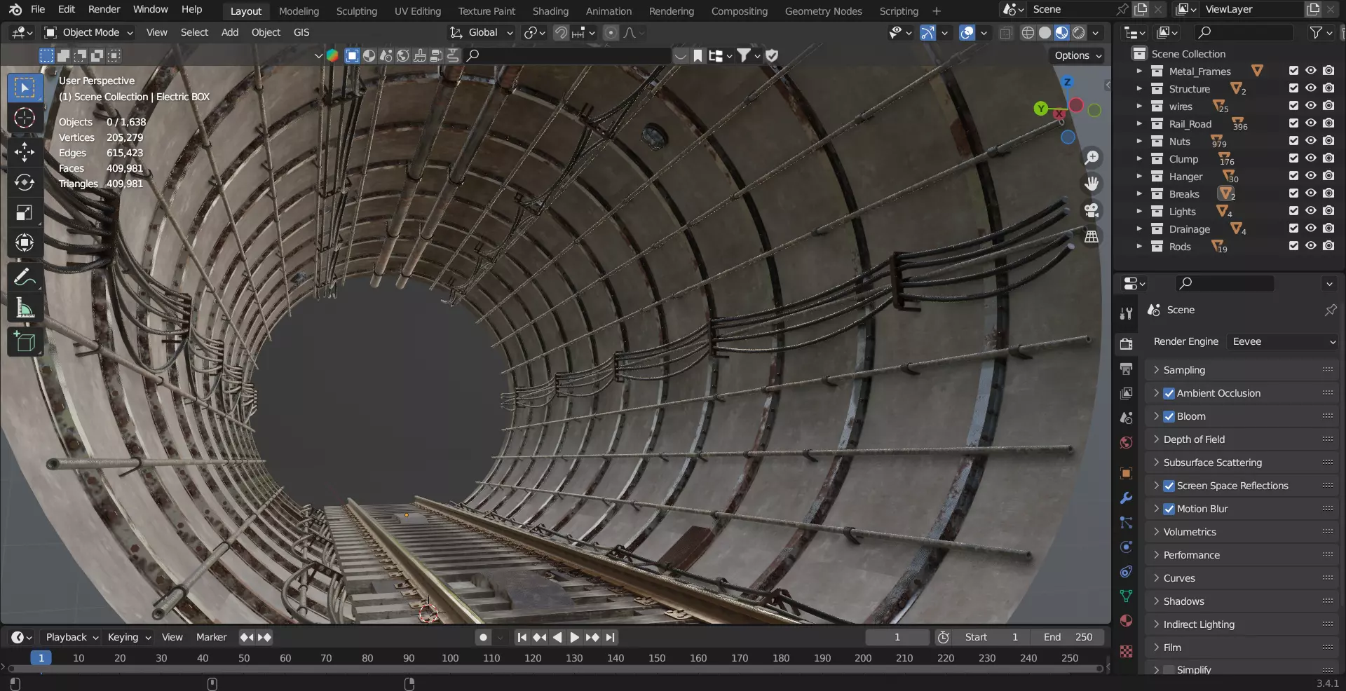
Task: Open the View Layer properties tab
Action: click(1126, 393)
